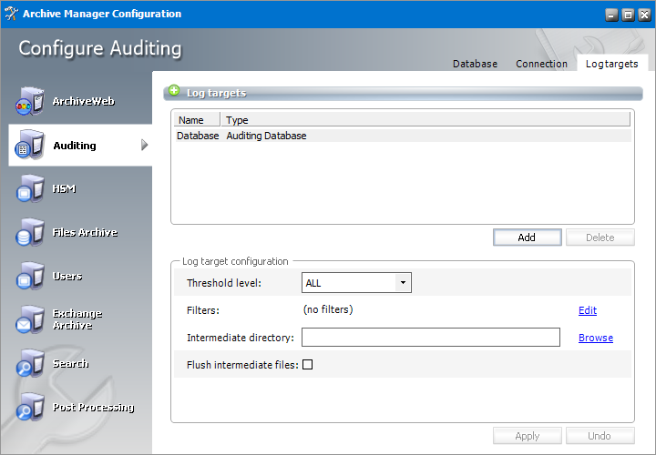Screen dimensions: 656x455
Task: Open the Search section icon
Action: (x=28, y=364)
